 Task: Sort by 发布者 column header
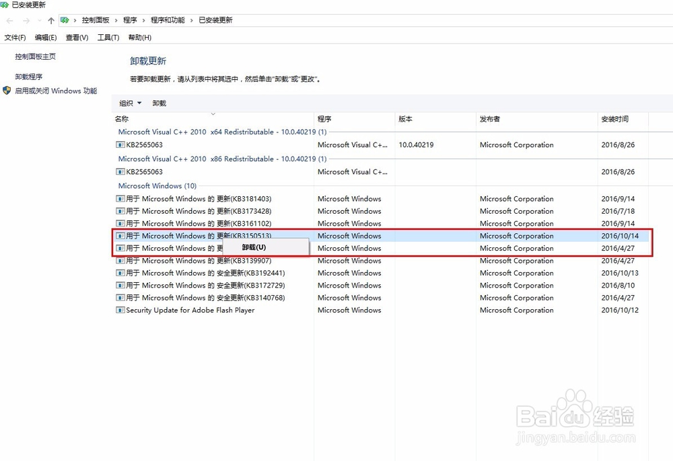(x=537, y=119)
